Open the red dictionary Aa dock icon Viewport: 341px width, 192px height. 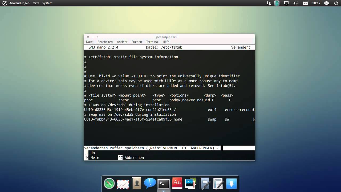pyautogui.click(x=177, y=183)
